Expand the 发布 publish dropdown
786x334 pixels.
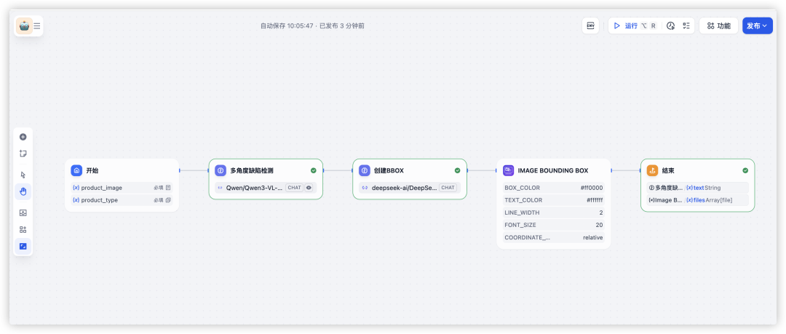tap(758, 26)
